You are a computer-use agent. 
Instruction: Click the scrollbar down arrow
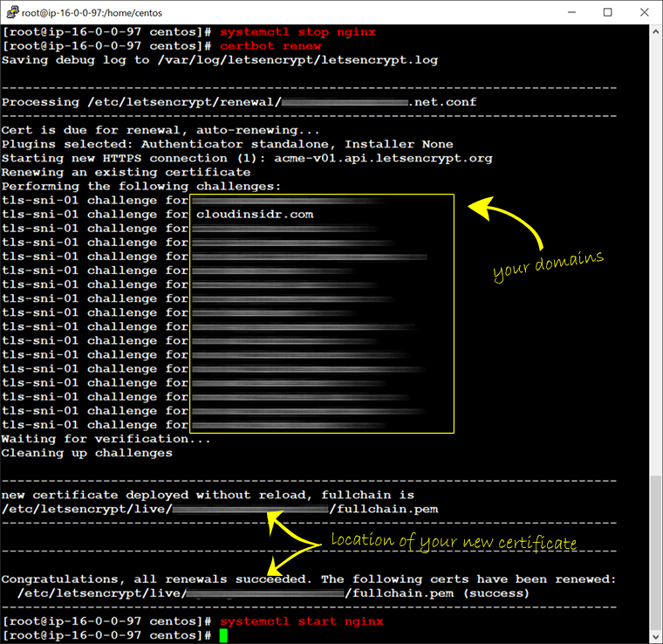point(655,636)
